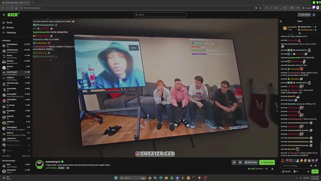This screenshot has height=181, width=321.
Task: Open the Browse page
Action: coord(16,28)
